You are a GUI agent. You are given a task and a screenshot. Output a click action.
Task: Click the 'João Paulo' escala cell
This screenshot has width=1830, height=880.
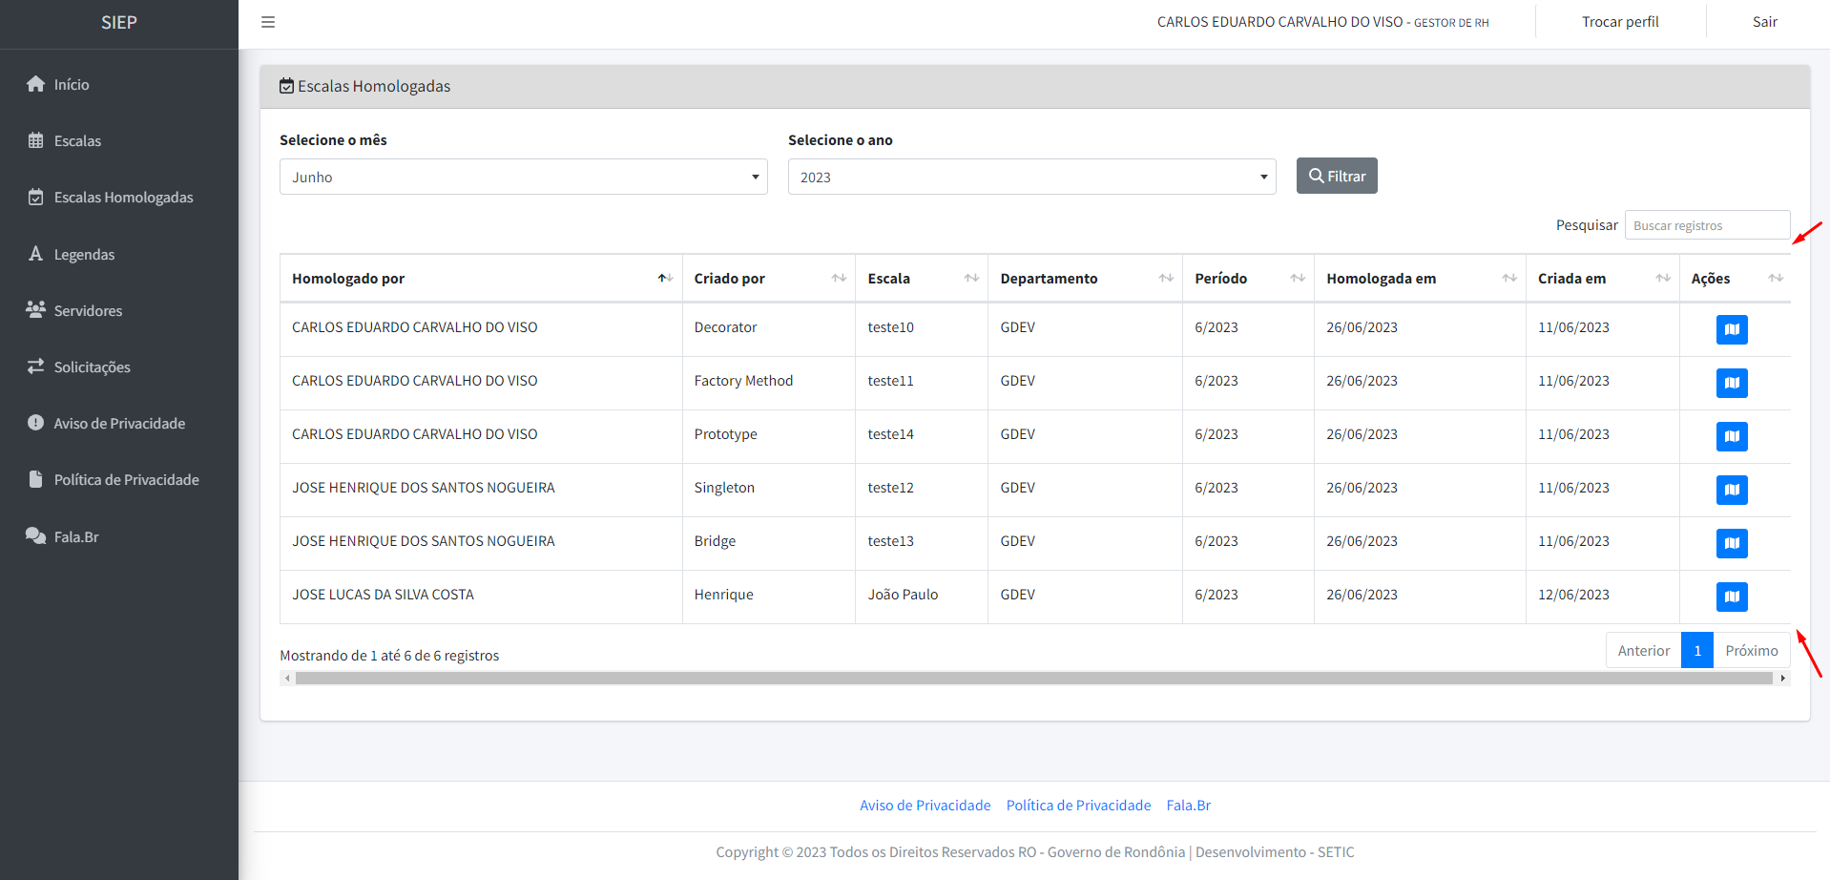pyautogui.click(x=921, y=597)
